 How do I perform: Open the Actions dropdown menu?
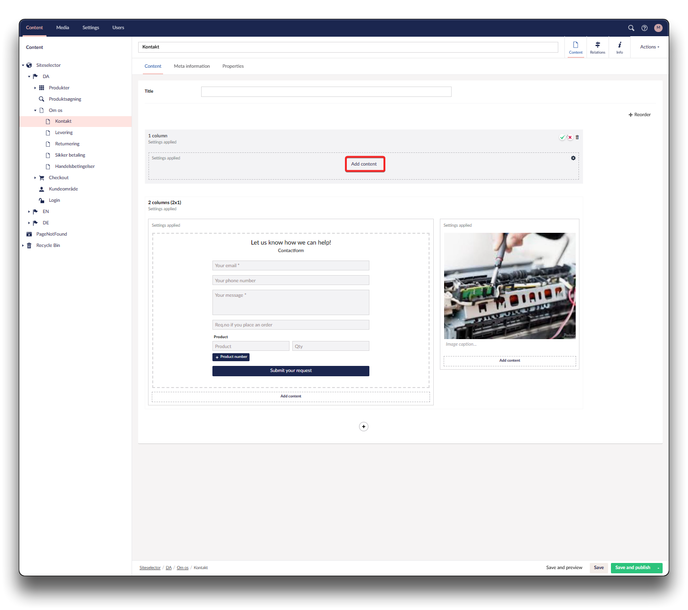649,47
